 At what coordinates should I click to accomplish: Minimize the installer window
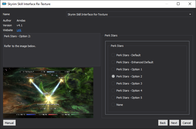pos(167,4)
